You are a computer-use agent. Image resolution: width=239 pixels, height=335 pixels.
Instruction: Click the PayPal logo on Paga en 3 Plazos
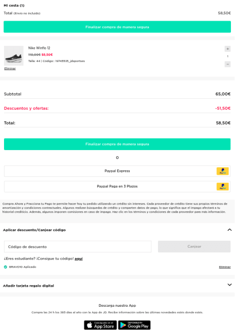click(222, 186)
